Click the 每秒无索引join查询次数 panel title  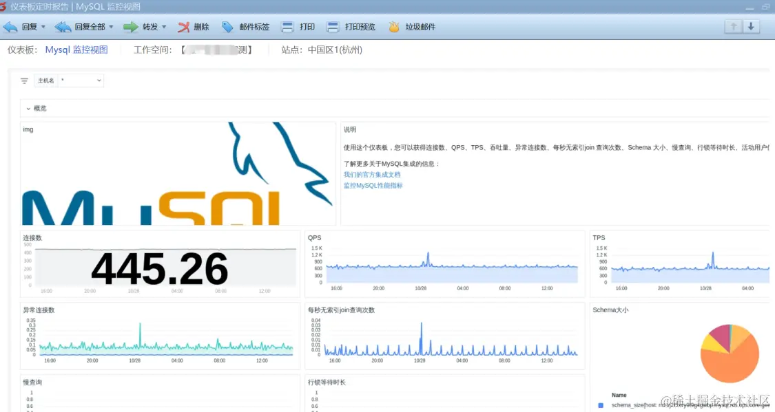click(x=342, y=310)
